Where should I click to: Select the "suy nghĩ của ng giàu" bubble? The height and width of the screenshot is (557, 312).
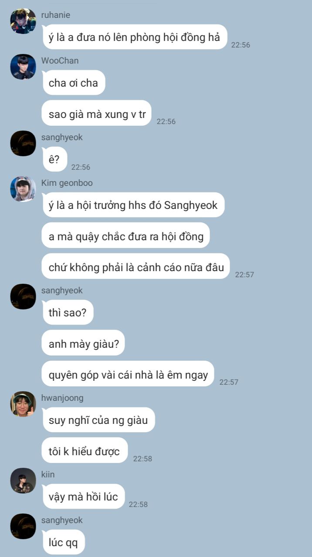pos(98,420)
